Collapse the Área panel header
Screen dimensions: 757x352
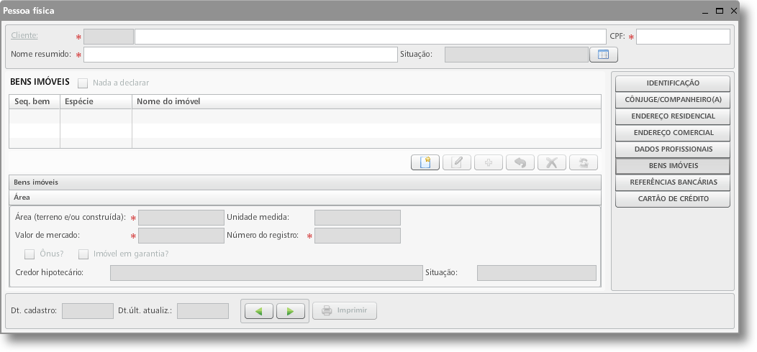(x=305, y=198)
